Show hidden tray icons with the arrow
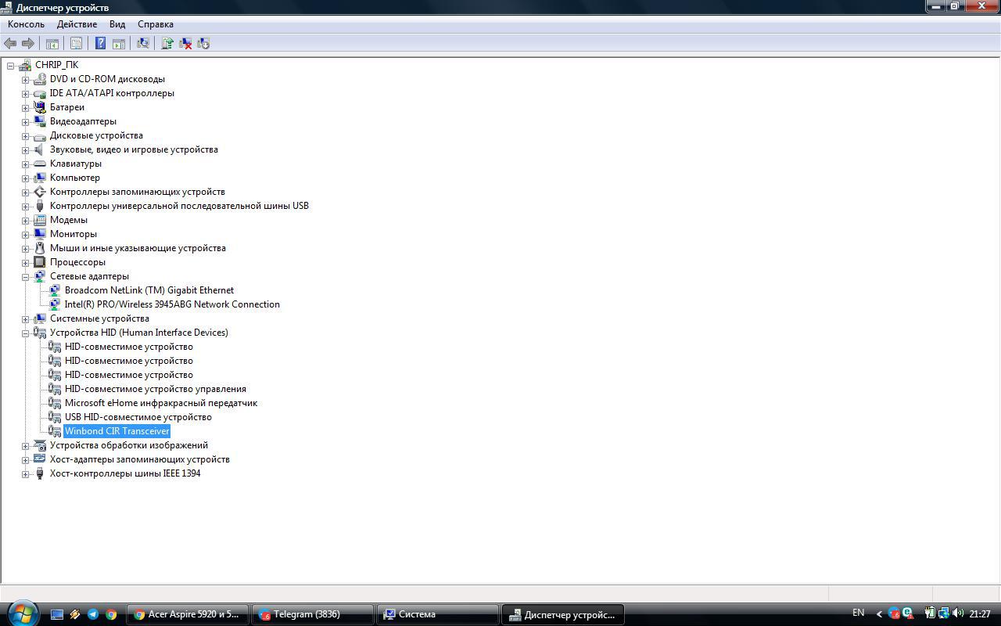This screenshot has width=1001, height=626. 880,614
